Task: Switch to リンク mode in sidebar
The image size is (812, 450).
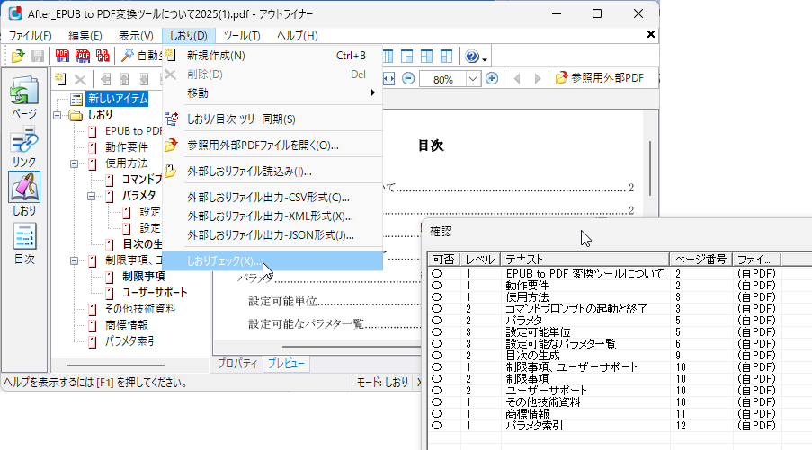Action: coord(23,146)
